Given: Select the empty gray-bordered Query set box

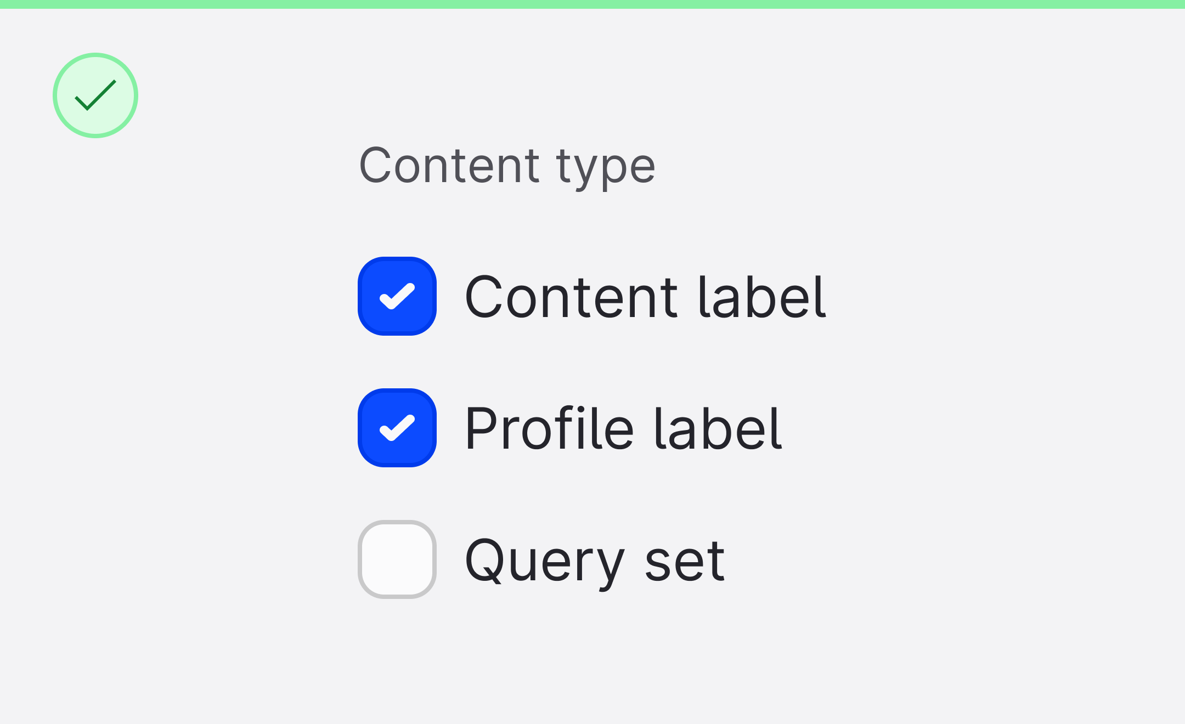Looking at the screenshot, I should point(397,559).
